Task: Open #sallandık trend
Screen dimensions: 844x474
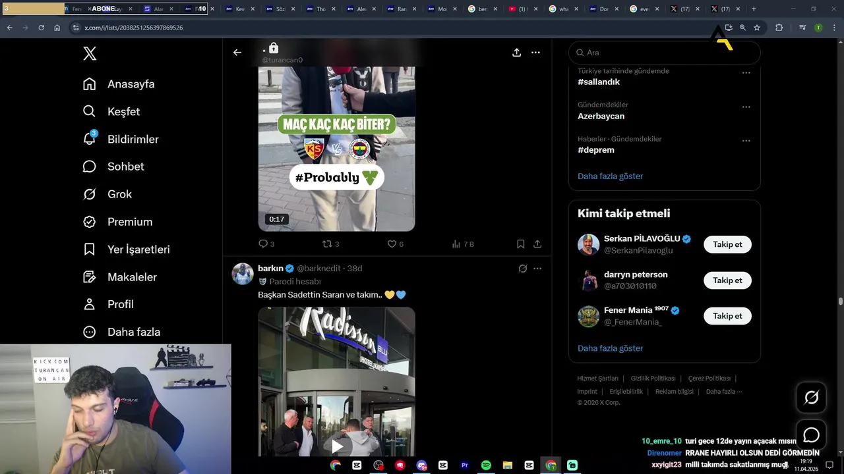Action: [599, 82]
